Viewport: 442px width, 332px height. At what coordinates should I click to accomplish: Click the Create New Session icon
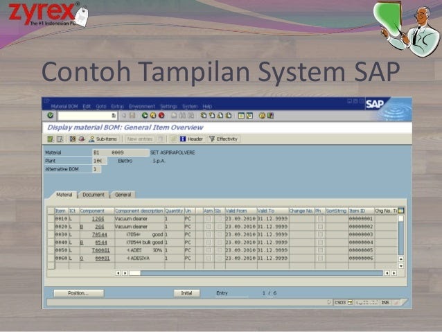pos(241,115)
